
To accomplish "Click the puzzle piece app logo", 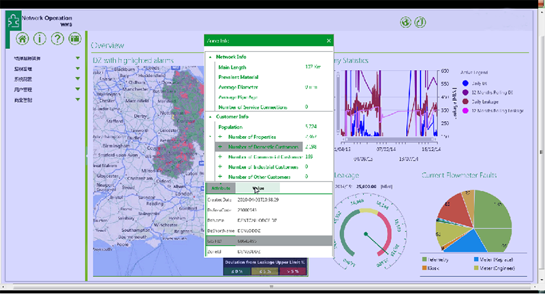I will pyautogui.click(x=12, y=20).
